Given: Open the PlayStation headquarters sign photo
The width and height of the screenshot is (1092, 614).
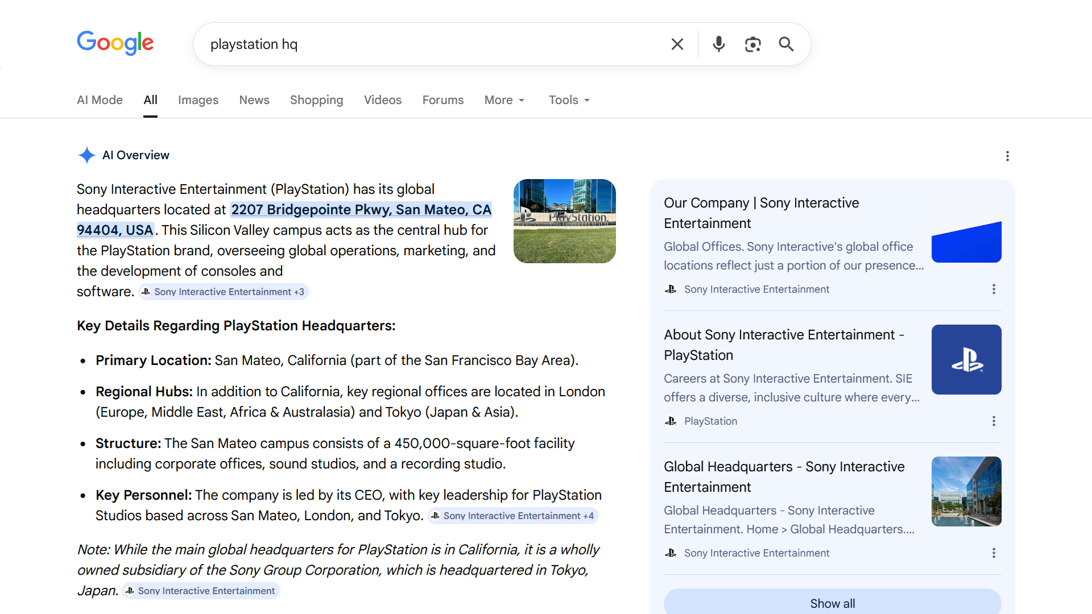Looking at the screenshot, I should pyautogui.click(x=564, y=221).
